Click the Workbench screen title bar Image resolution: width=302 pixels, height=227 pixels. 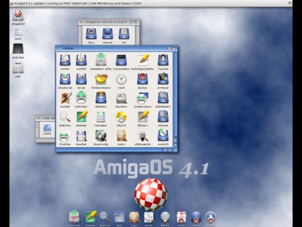(x=151, y=3)
